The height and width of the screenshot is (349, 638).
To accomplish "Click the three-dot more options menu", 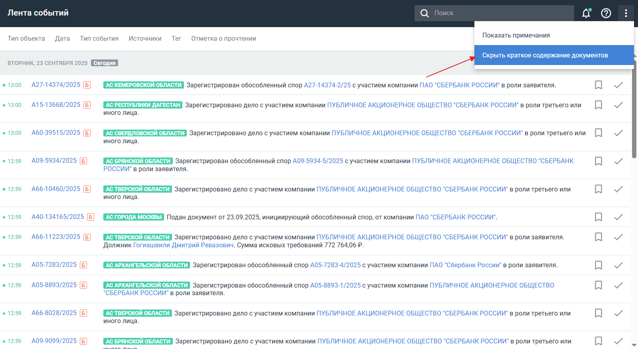I will (626, 13).
